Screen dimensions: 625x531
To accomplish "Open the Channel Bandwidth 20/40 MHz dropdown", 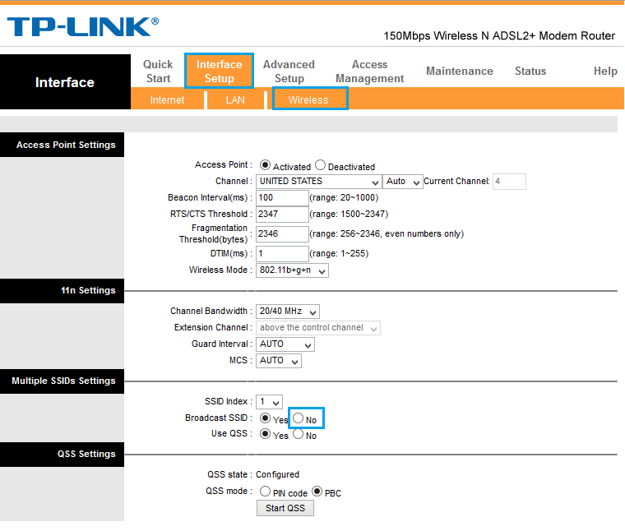I will coord(288,312).
